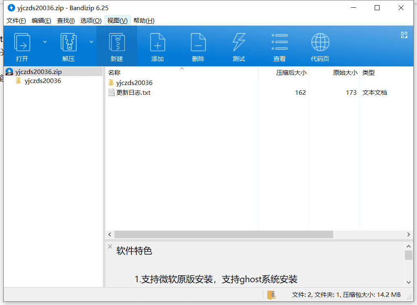Click the Bandizip logo in title bar
This screenshot has width=417, height=305.
click(x=11, y=8)
